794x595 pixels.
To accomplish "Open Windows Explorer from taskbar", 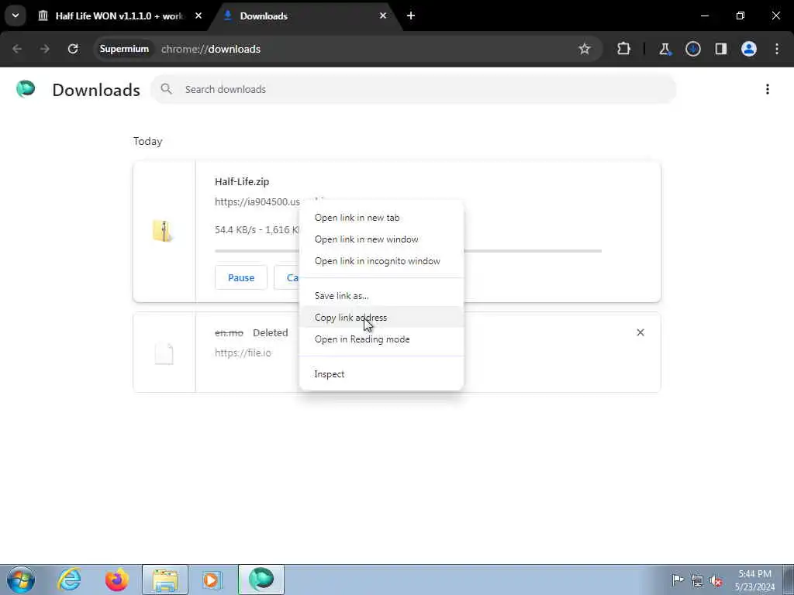I will coord(165,580).
